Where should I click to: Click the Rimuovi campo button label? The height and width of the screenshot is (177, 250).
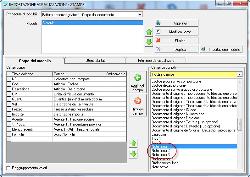click(138, 111)
